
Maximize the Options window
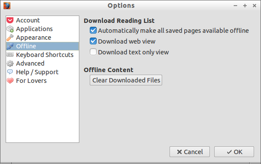click(x=245, y=6)
